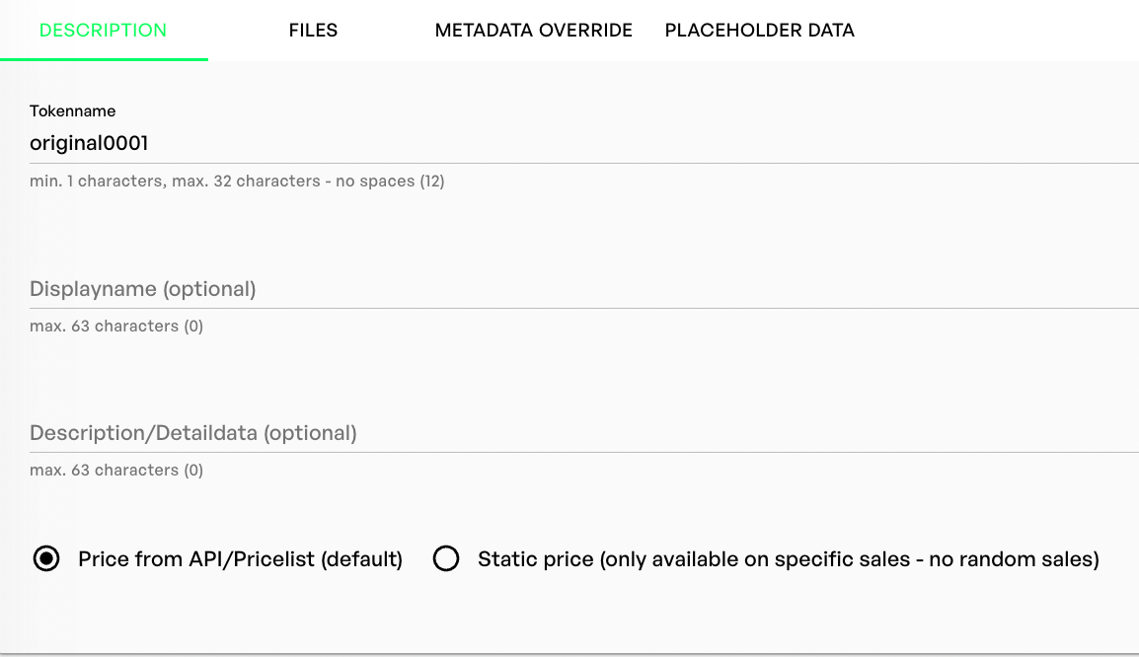Enable the Static price radio button
The height and width of the screenshot is (657, 1139).
click(x=446, y=559)
